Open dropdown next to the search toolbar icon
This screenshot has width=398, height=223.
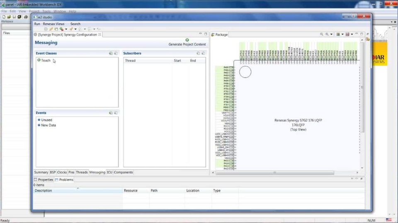tap(66, 29)
